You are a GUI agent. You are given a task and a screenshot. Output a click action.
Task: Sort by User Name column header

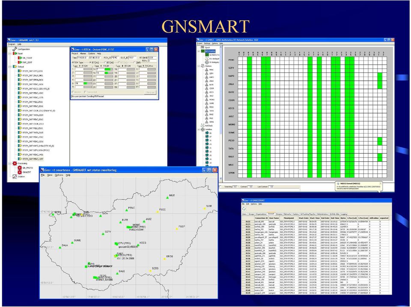[x=274, y=218]
